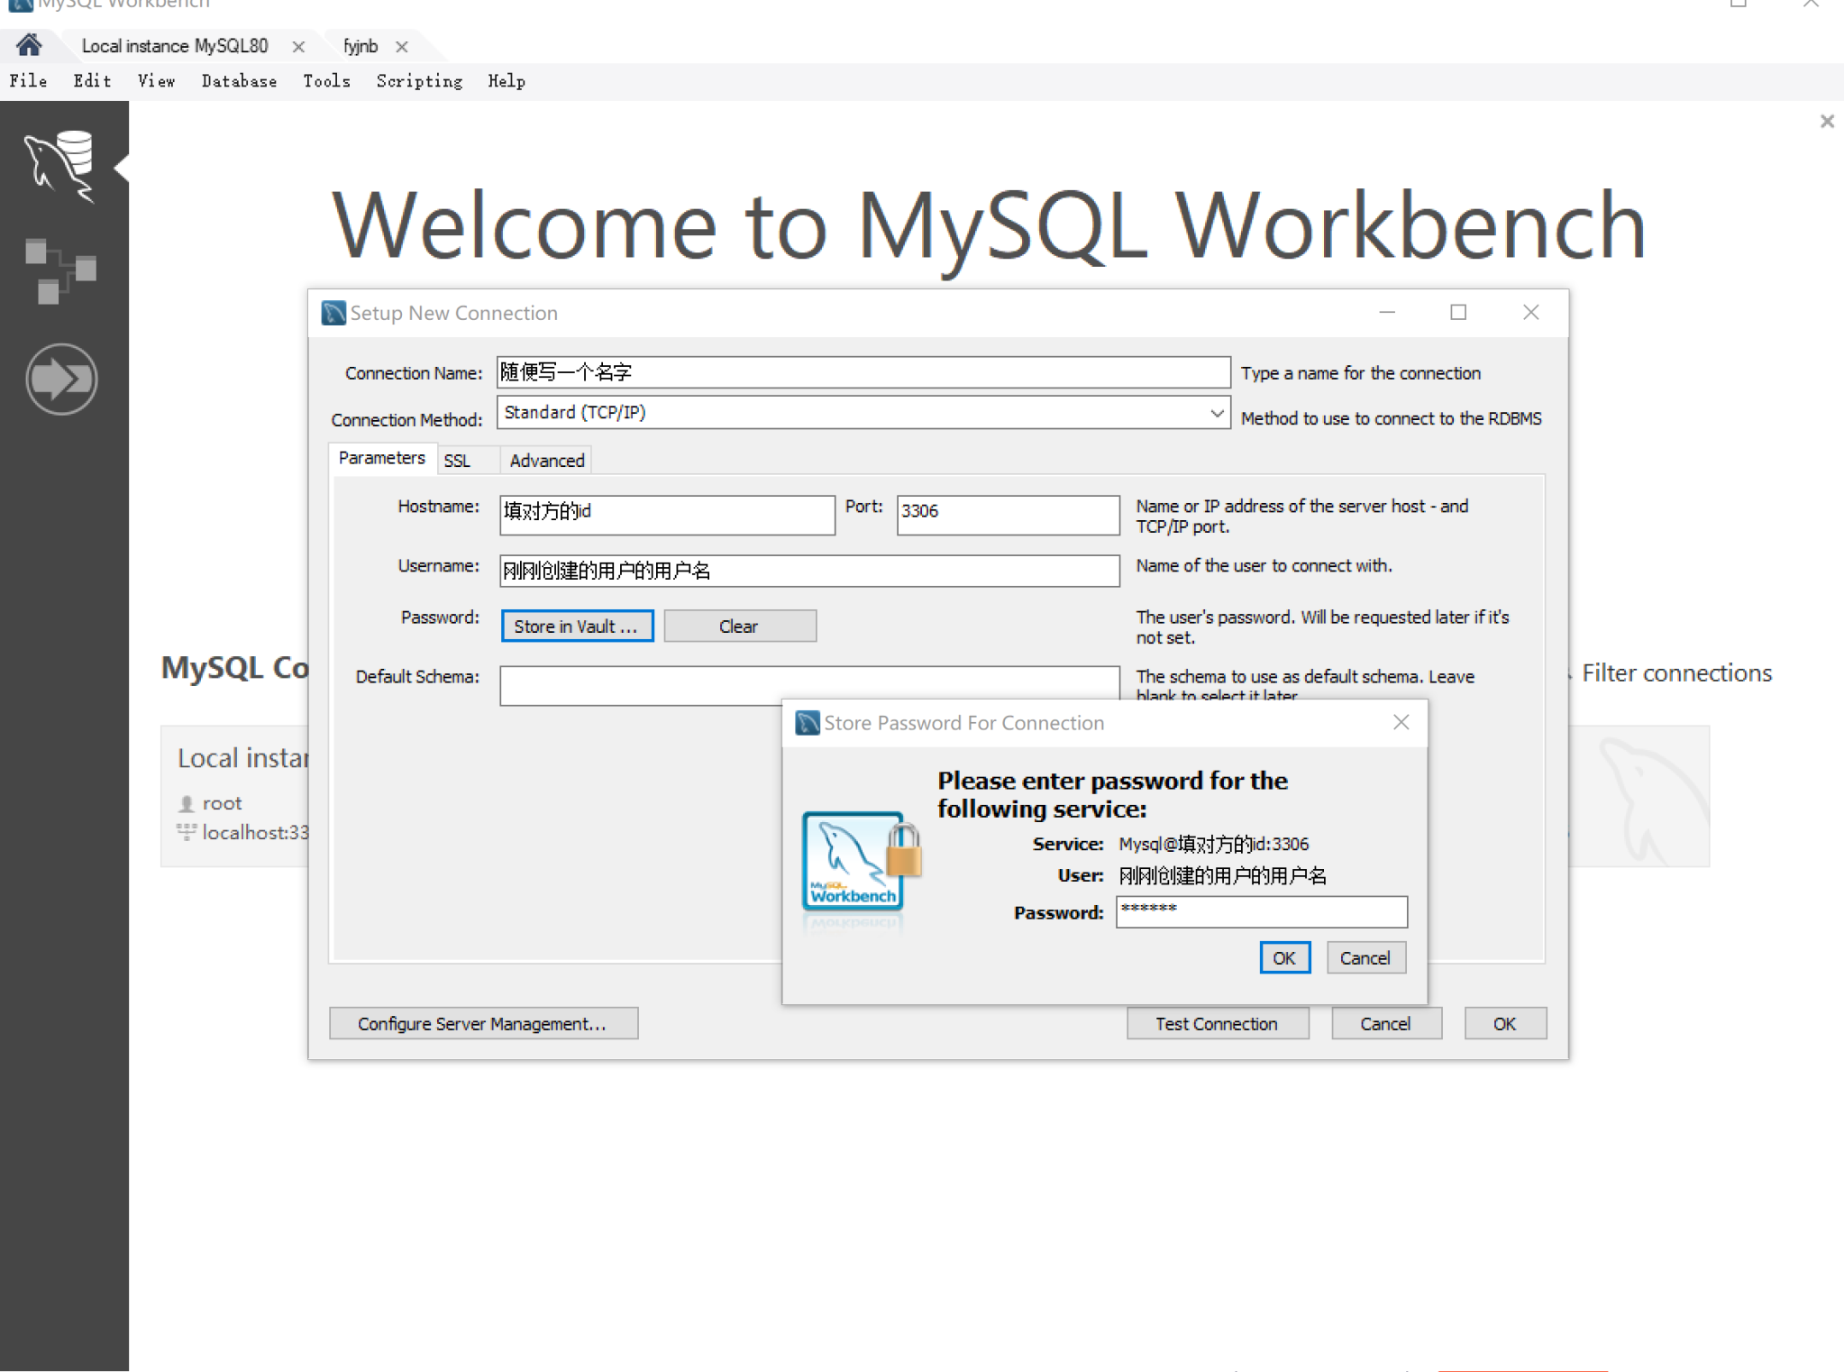Close the fyjnb tab
Screen dimensions: 1844x1372
pyautogui.click(x=404, y=46)
